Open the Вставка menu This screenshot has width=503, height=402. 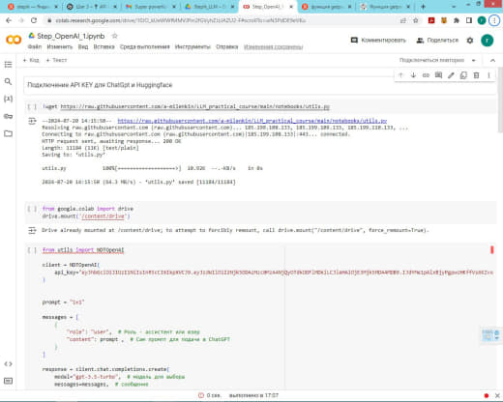click(x=104, y=46)
